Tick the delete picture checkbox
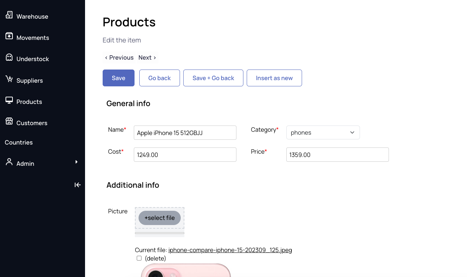This screenshot has height=277, width=467. point(139,258)
